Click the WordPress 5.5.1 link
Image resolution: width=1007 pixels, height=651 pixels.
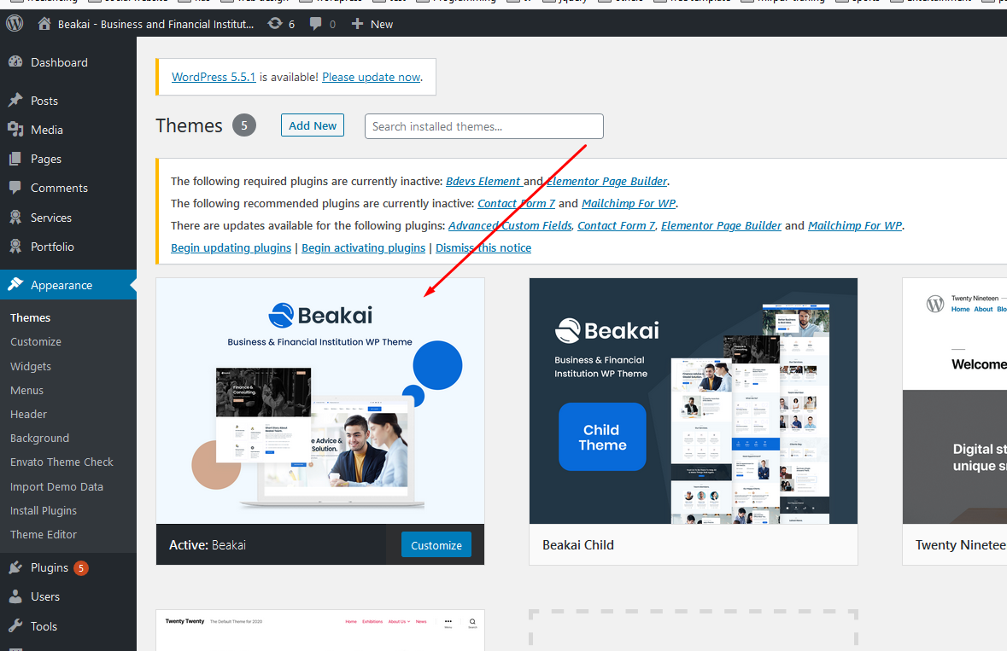214,77
